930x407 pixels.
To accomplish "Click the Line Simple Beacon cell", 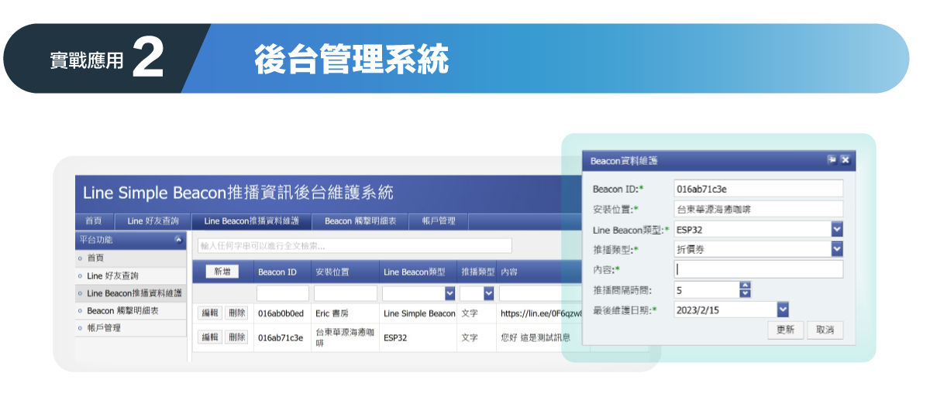I will point(418,313).
